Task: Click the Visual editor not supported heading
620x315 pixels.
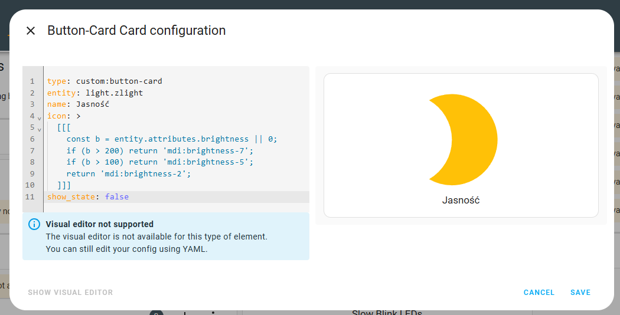Action: point(100,224)
